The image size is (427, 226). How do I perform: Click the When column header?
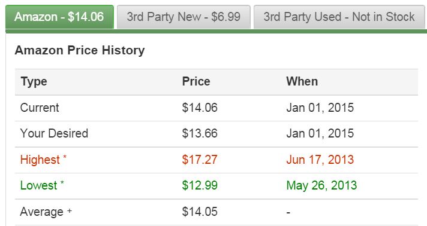[302, 81]
